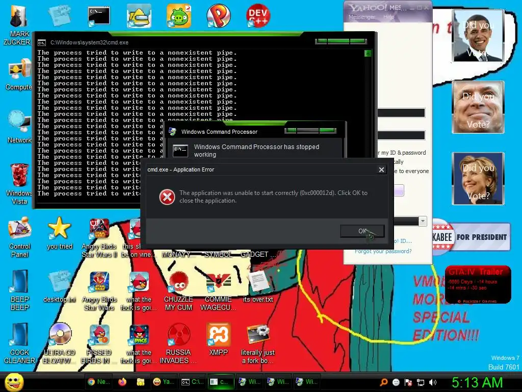The height and width of the screenshot is (392, 522).
Task: Open the volume speaker tray icon
Action: point(433,382)
